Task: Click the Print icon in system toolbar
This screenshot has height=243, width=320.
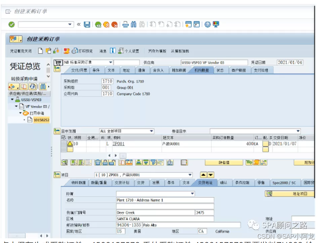Action: tap(125, 24)
